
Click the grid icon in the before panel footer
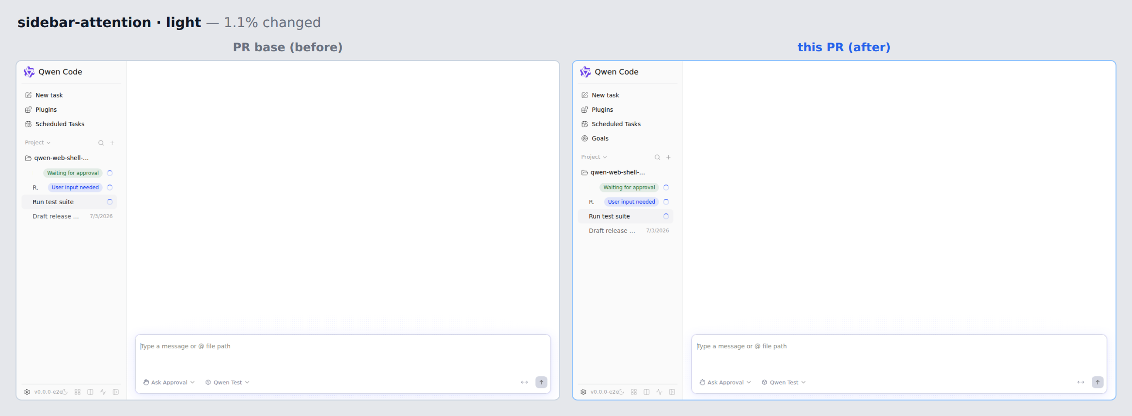pyautogui.click(x=78, y=392)
